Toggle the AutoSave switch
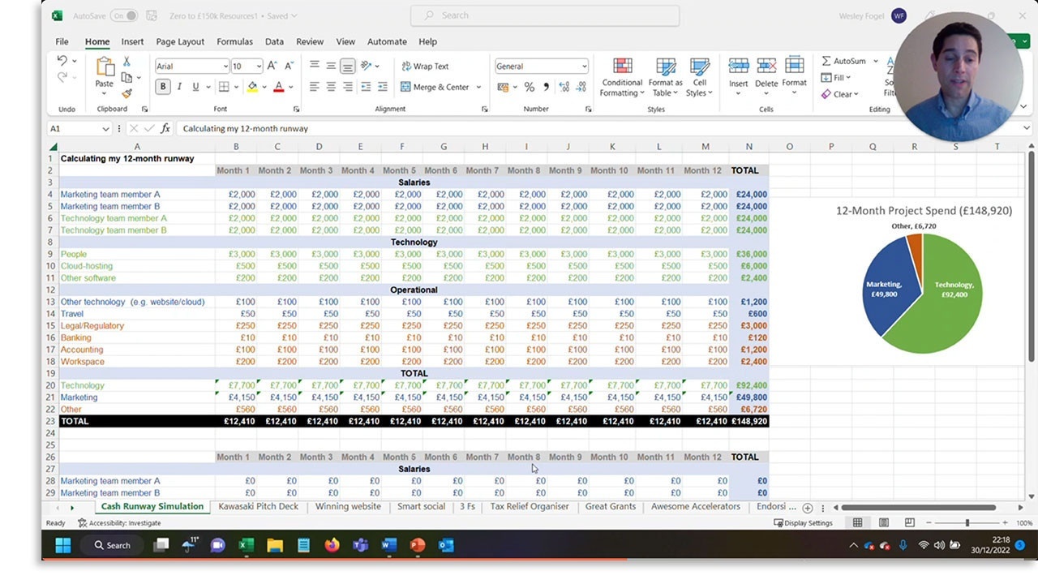1038x584 pixels. click(x=124, y=15)
